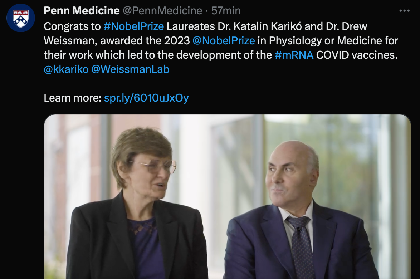Screen dimensions: 420x279
Task: Follow the #NobelPrize hashtag
Action: pos(133,26)
